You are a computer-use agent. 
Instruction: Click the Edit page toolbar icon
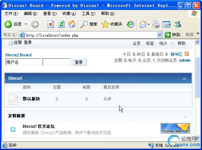pyautogui.click(x=166, y=24)
